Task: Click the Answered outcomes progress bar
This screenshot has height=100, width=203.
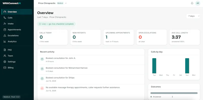Action: pos(174,93)
